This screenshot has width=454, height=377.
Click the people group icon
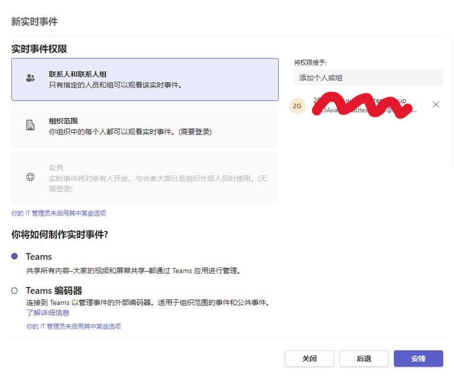(x=30, y=78)
